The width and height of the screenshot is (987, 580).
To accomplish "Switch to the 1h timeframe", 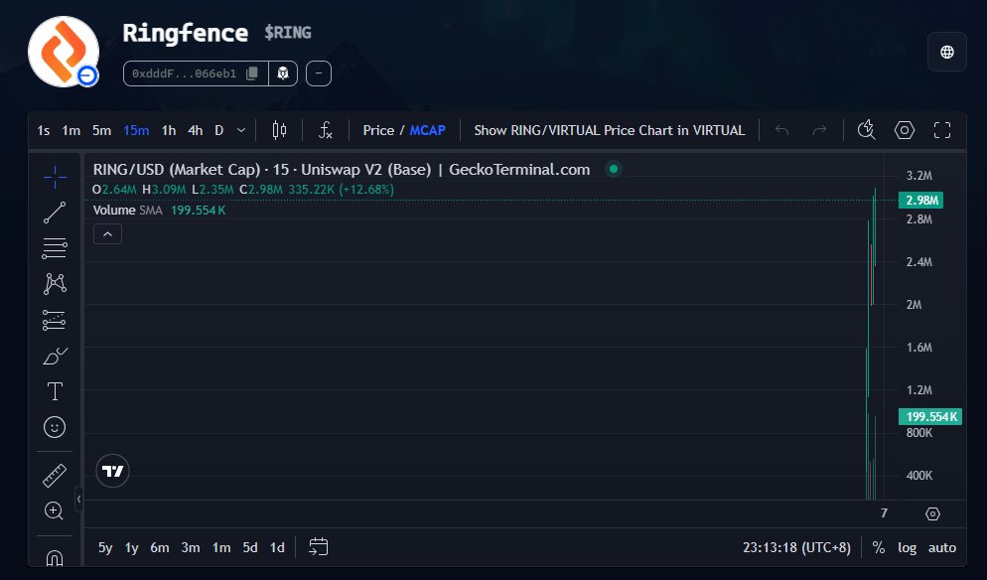I will pos(168,130).
